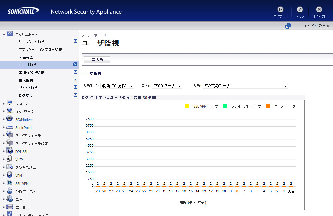The image size is (333, 216).
Task: Click the DPI-SSL icon
Action: 10,151
